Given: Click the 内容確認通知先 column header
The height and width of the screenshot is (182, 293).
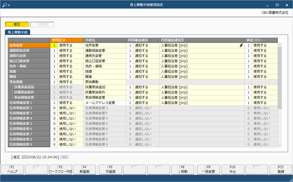Looking at the screenshot, I should click(202, 40).
